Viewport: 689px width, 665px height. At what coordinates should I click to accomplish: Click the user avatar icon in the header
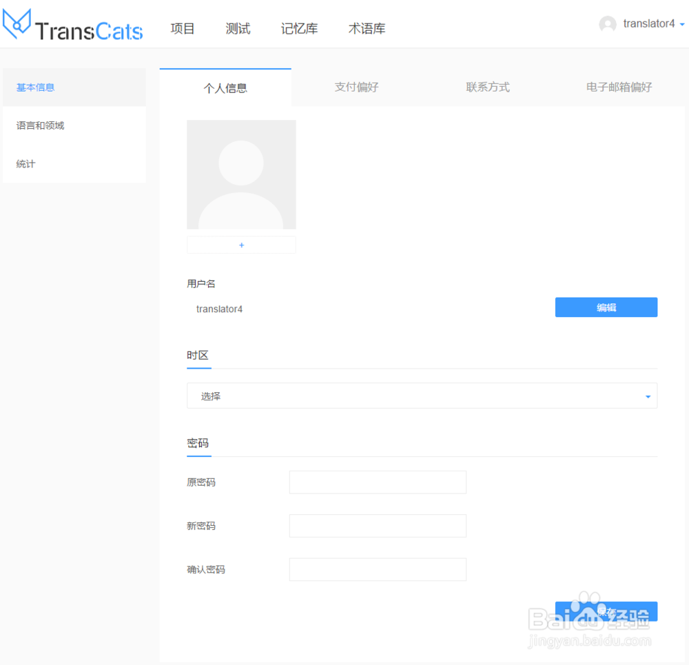click(606, 23)
